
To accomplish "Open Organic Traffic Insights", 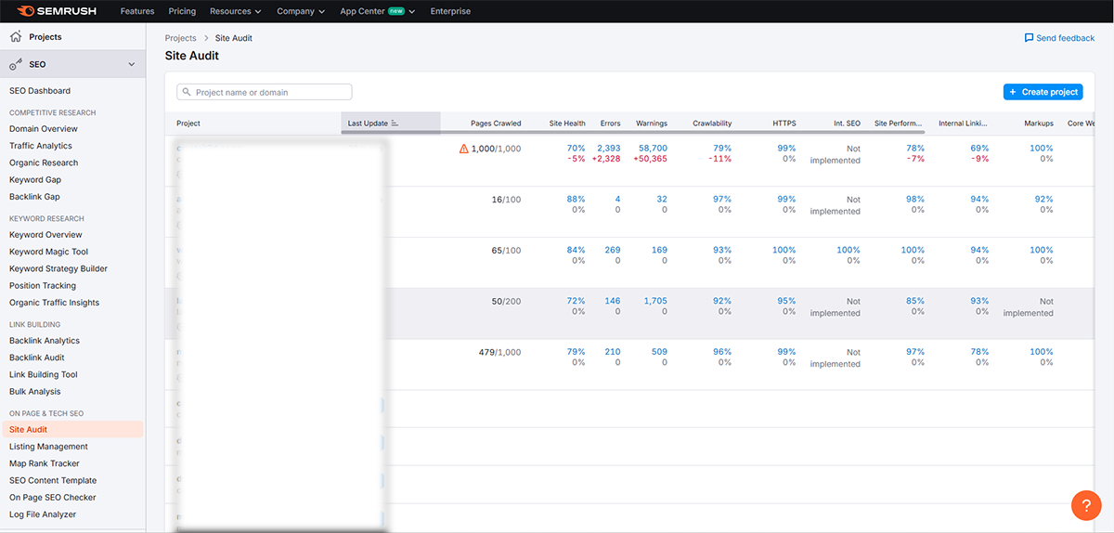I will (54, 303).
